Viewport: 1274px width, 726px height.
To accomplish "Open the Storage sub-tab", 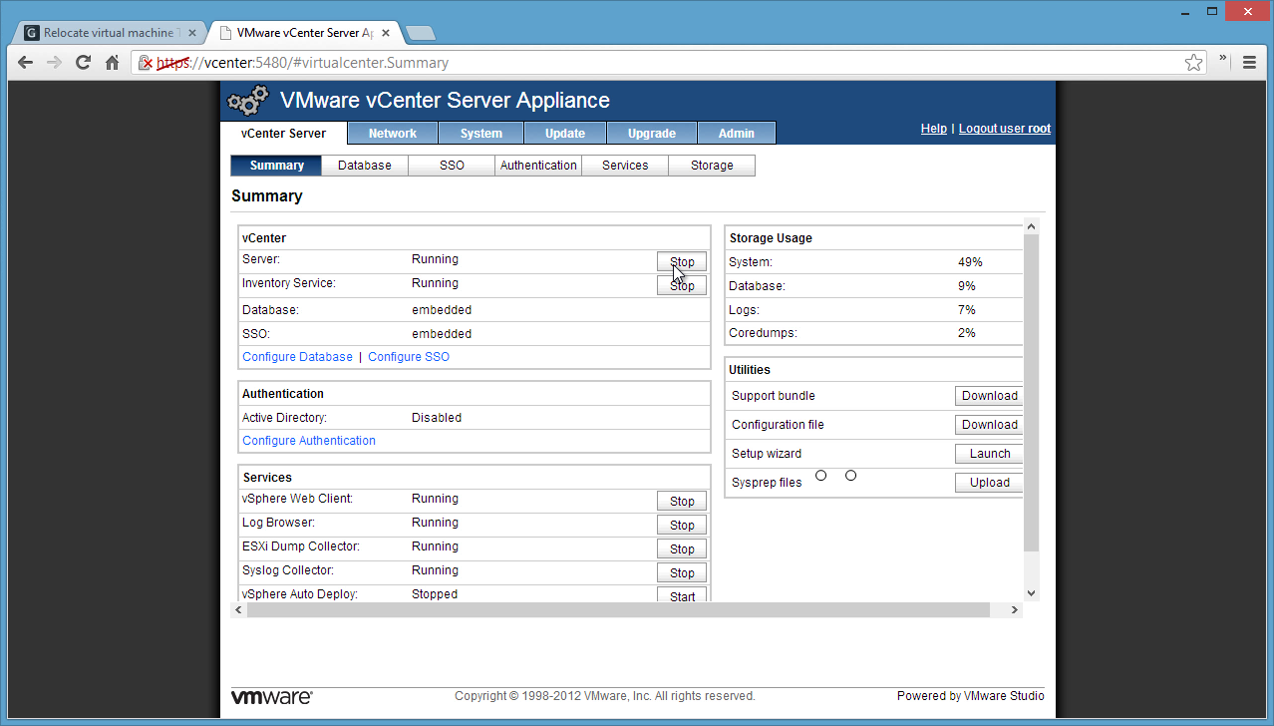I will click(x=712, y=166).
